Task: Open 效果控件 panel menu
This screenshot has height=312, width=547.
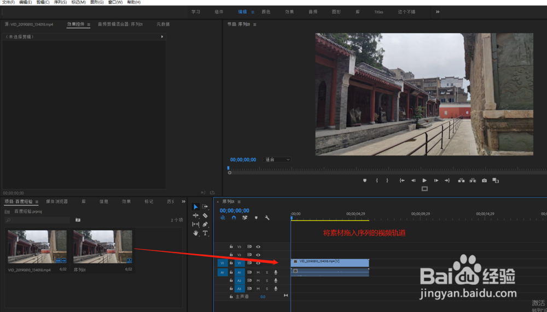Action: coord(89,25)
